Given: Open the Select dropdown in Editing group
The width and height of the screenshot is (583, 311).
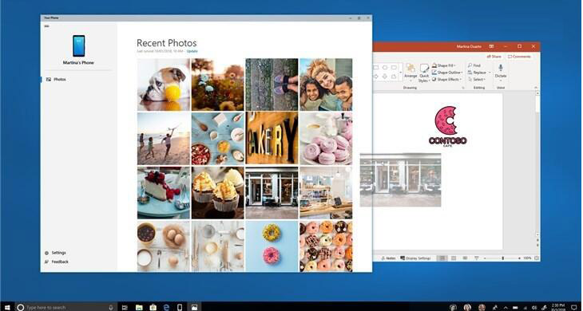Looking at the screenshot, I should [476, 80].
